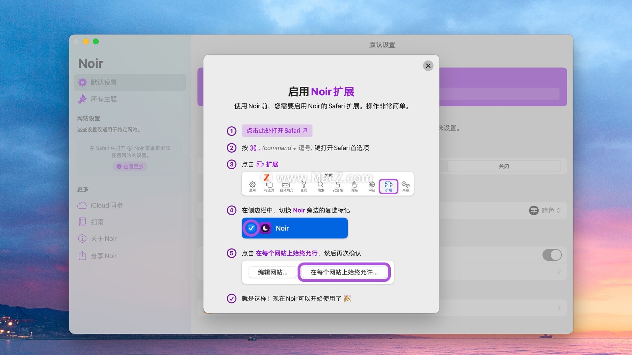
Task: Click the 查看更多 link in the sidebar
Action: click(x=130, y=166)
